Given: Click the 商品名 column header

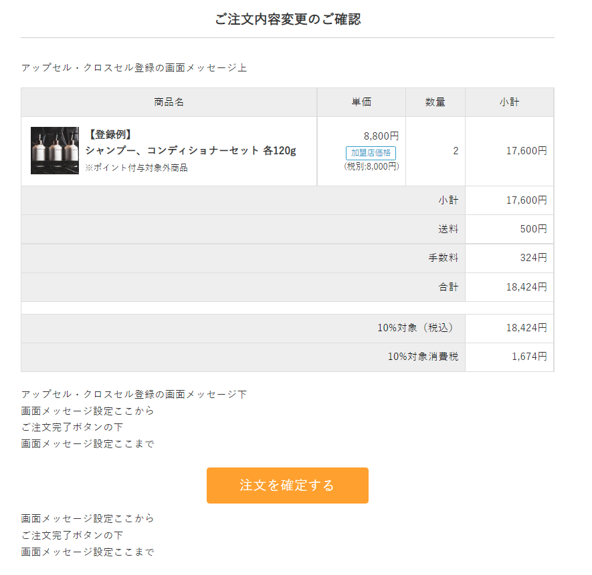Looking at the screenshot, I should [169, 102].
